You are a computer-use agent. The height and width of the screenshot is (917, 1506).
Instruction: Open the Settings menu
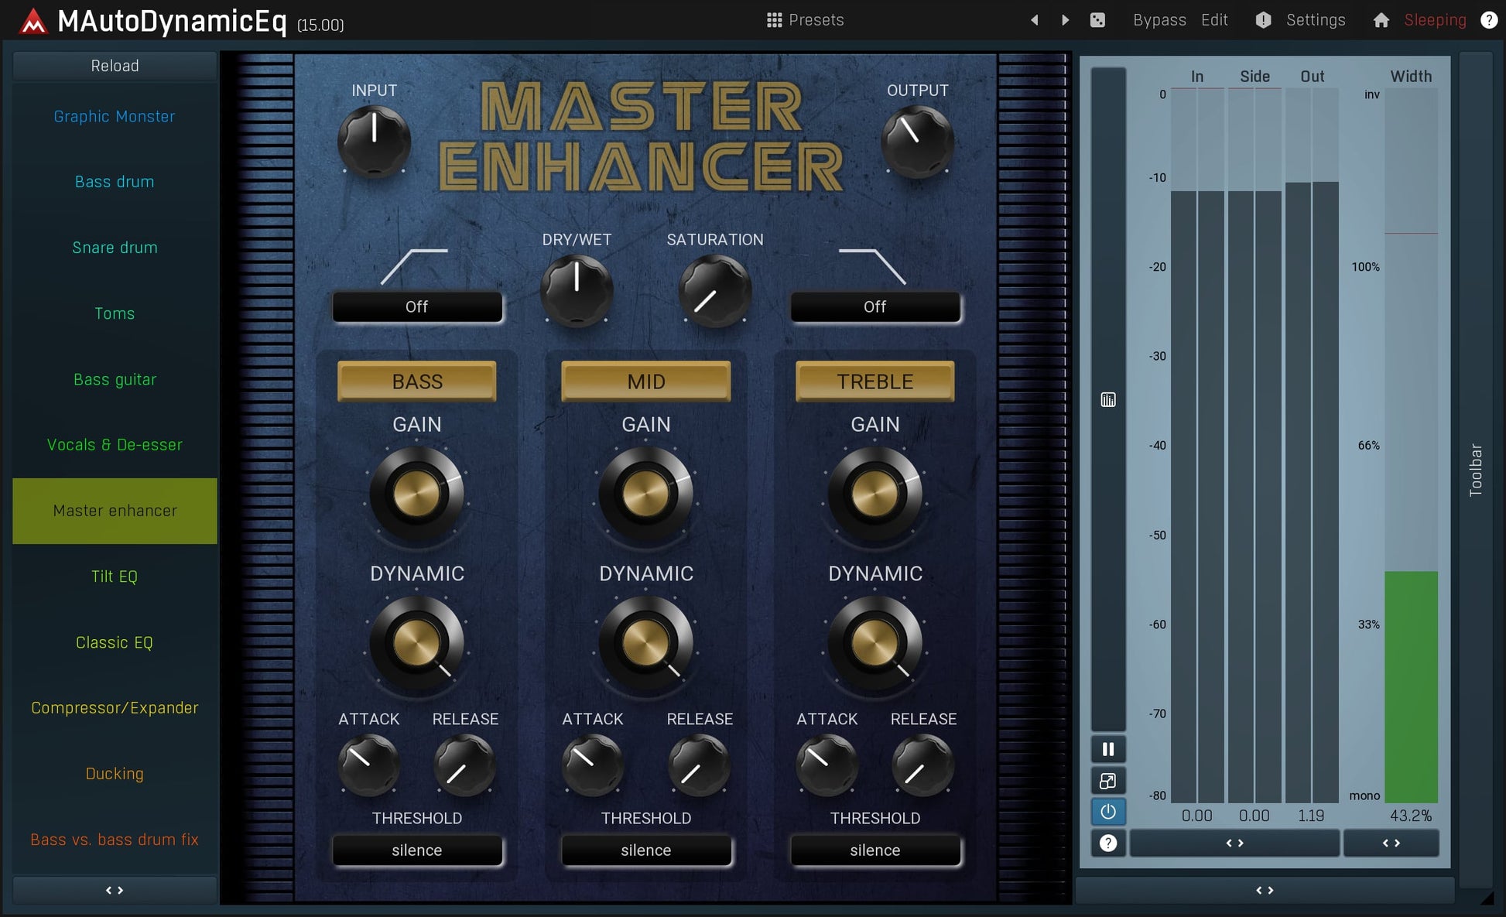(x=1315, y=20)
